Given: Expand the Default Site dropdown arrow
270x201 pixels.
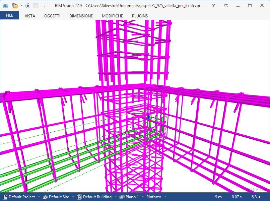Looking at the screenshot, I should point(73,197).
